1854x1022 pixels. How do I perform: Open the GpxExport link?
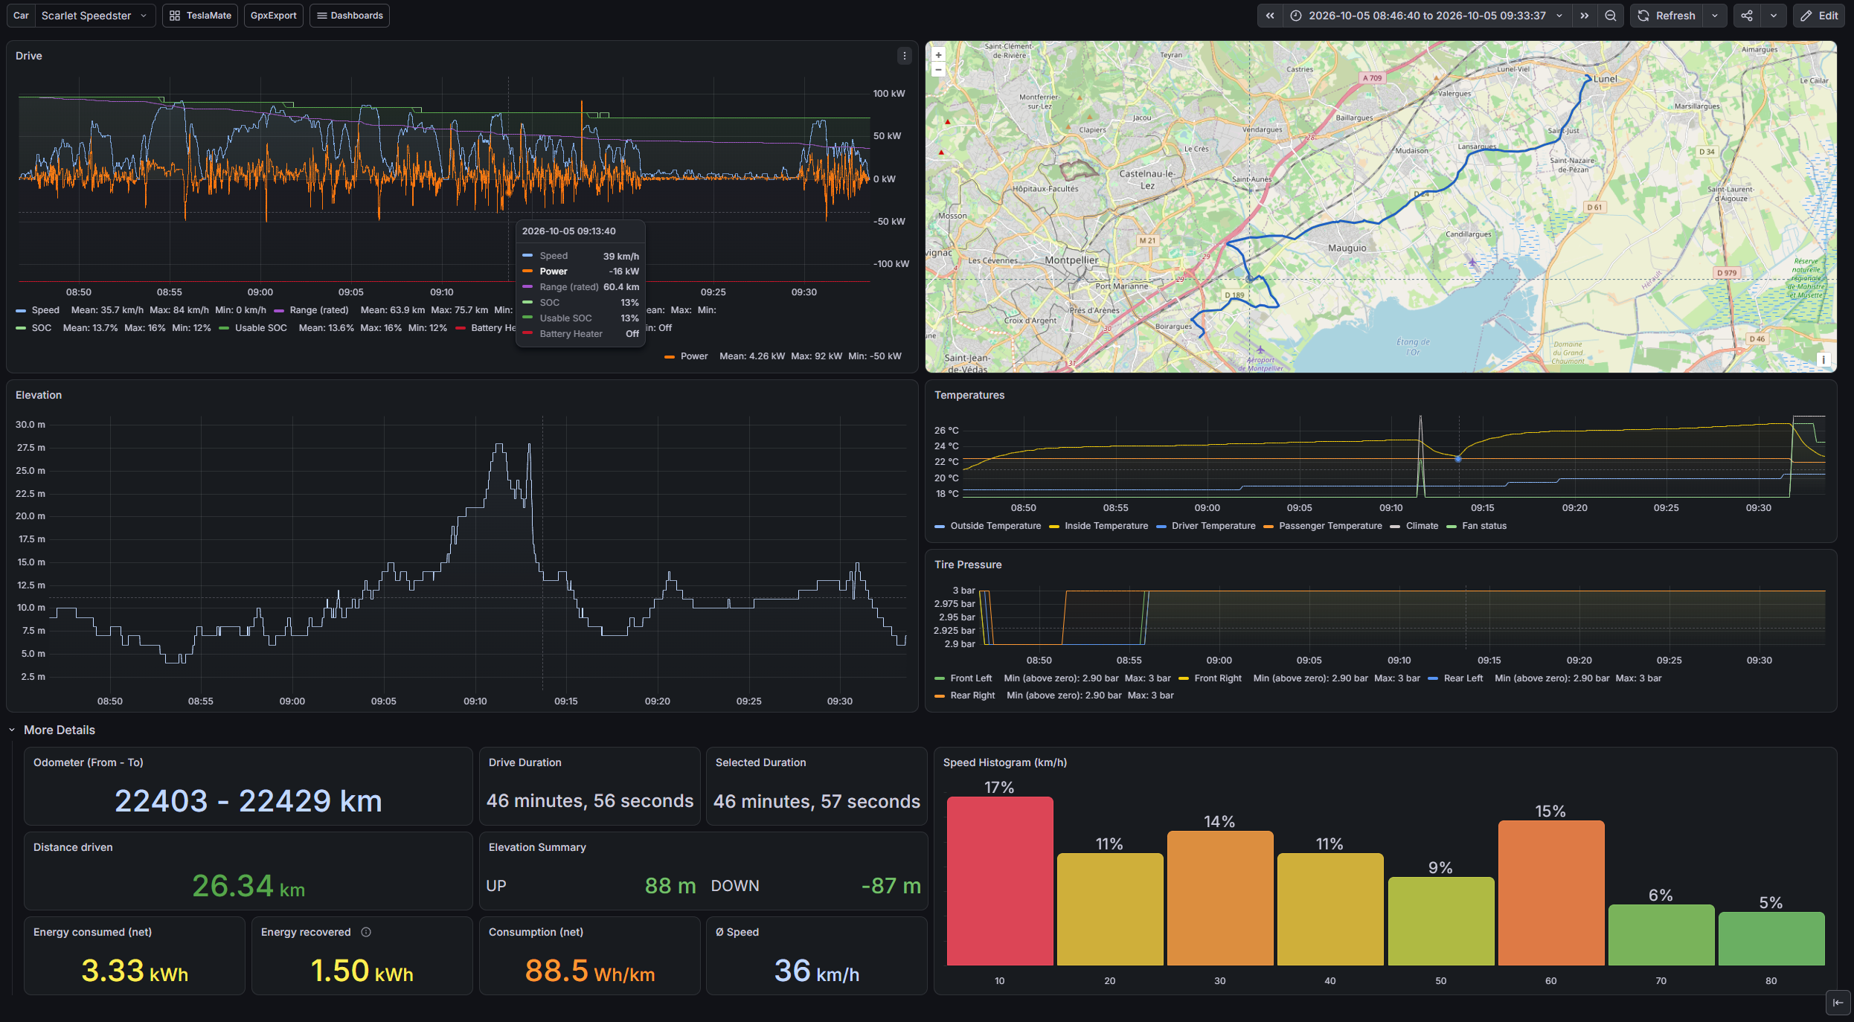273,16
